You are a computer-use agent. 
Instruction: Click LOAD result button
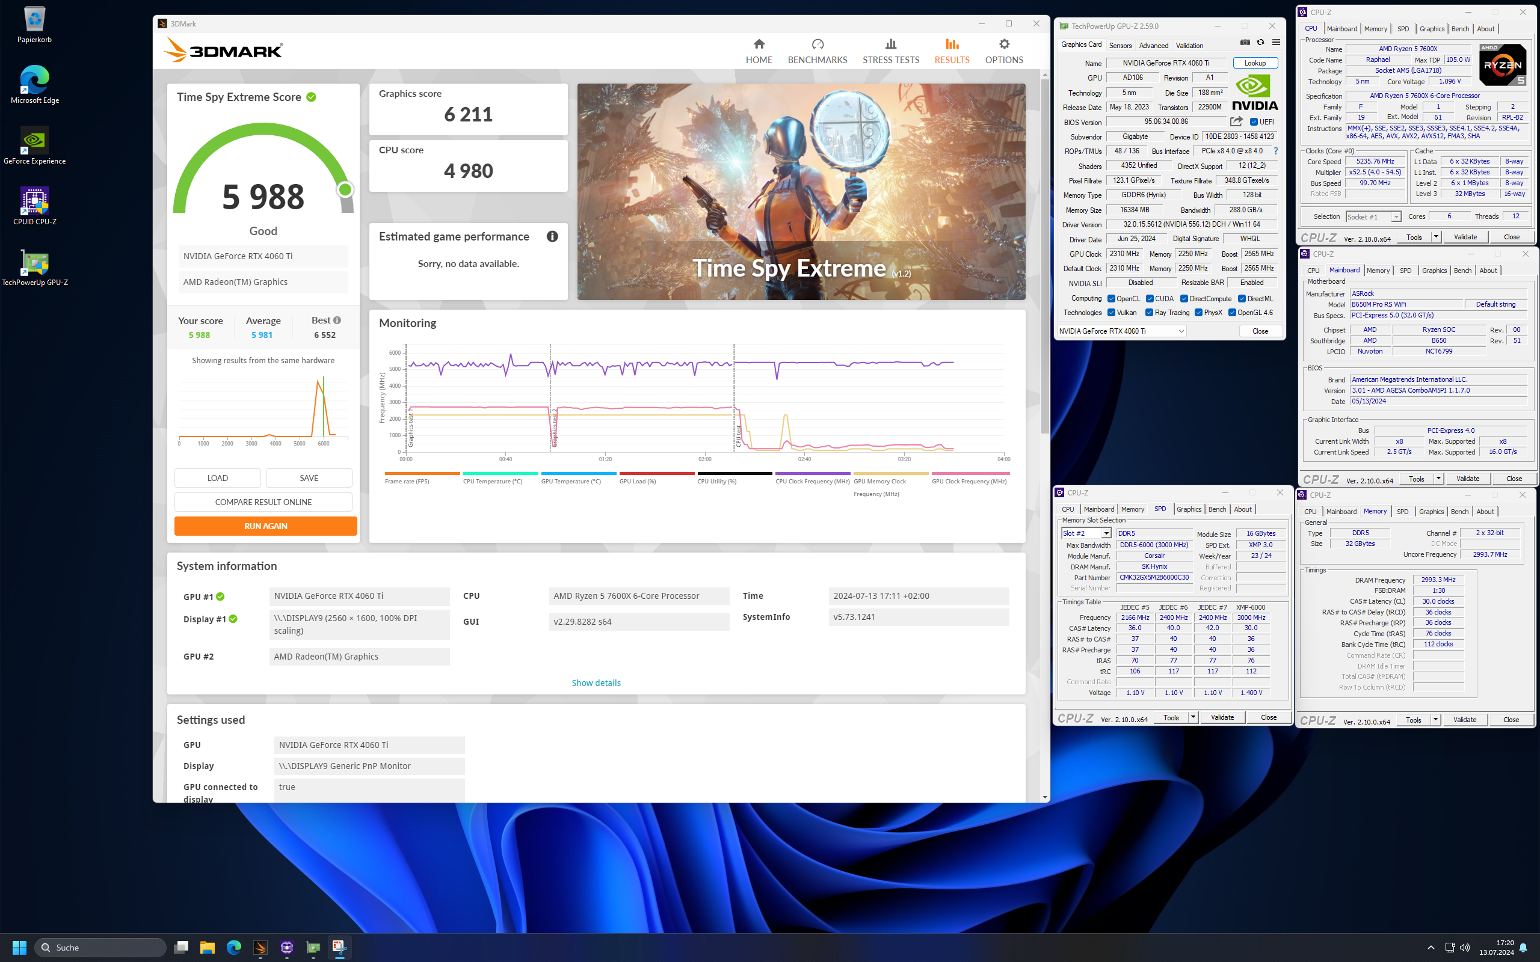pos(217,478)
